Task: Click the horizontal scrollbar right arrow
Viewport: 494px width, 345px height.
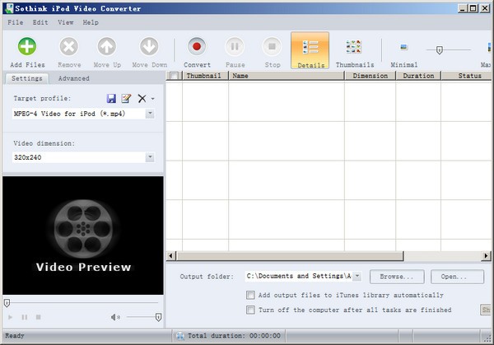Action: tap(486, 255)
